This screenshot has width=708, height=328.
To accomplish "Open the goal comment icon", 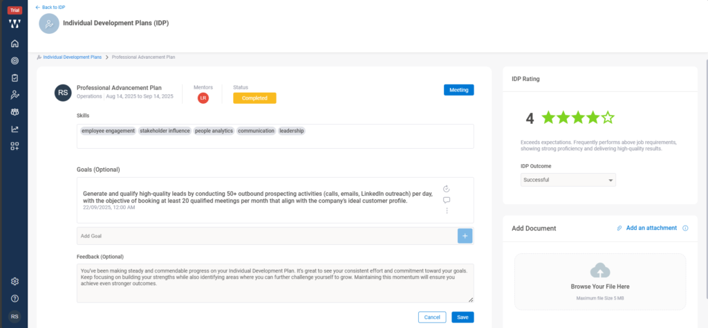I will pyautogui.click(x=447, y=200).
